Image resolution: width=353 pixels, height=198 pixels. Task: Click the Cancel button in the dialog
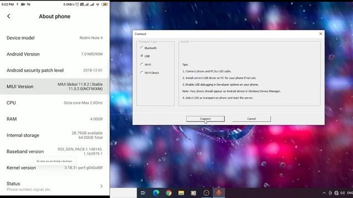252,119
